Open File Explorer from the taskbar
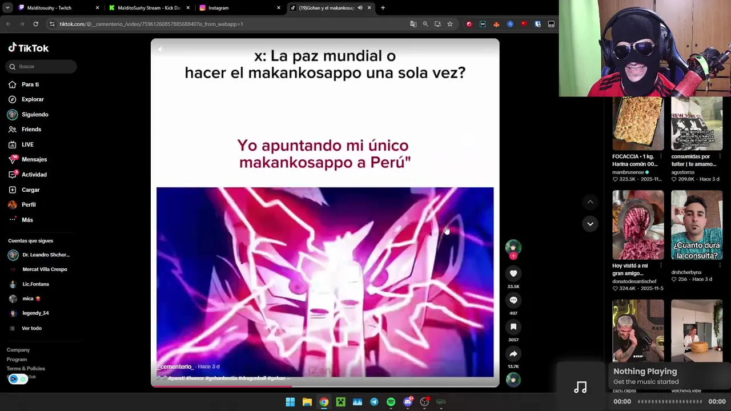The height and width of the screenshot is (411, 731). point(307,402)
